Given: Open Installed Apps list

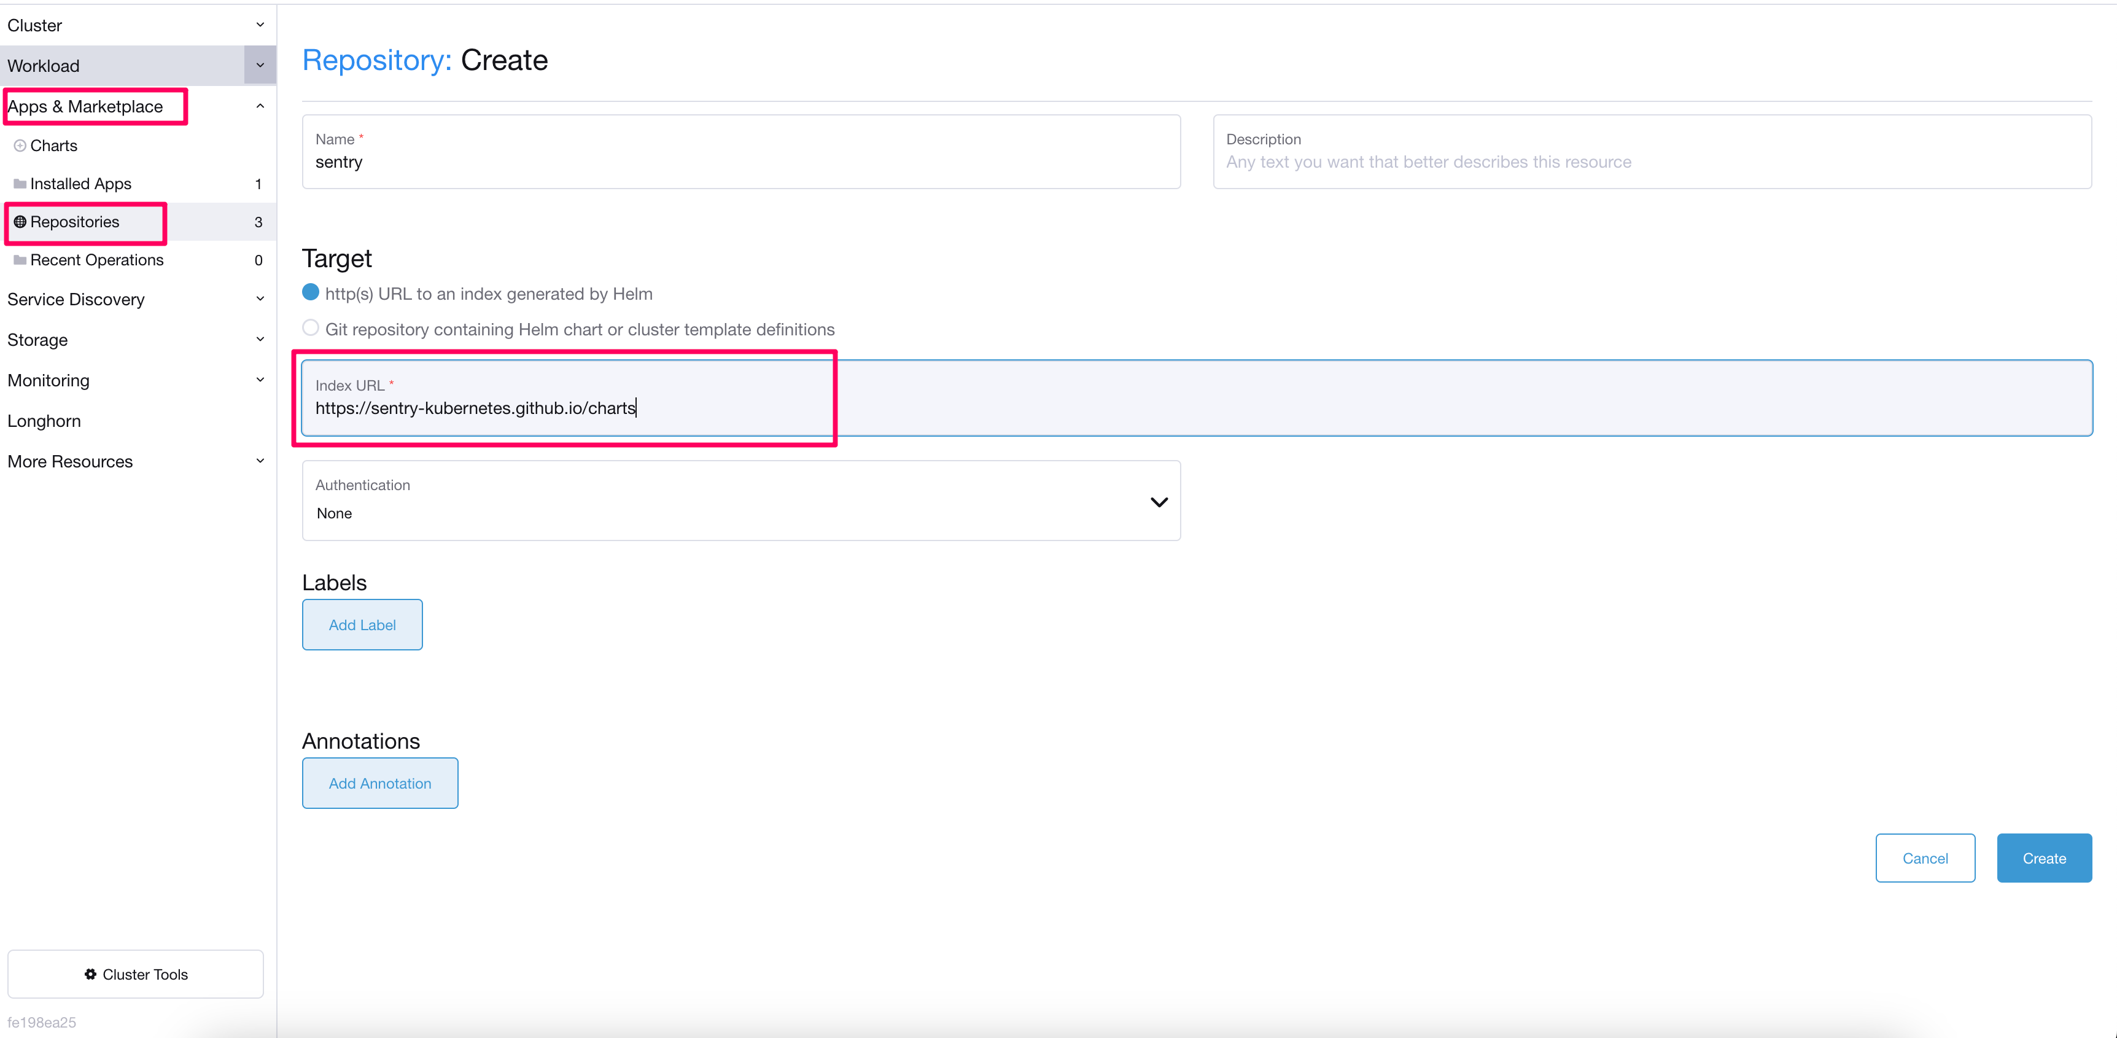Looking at the screenshot, I should (80, 183).
